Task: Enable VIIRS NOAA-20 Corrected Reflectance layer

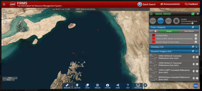Action: point(150,55)
